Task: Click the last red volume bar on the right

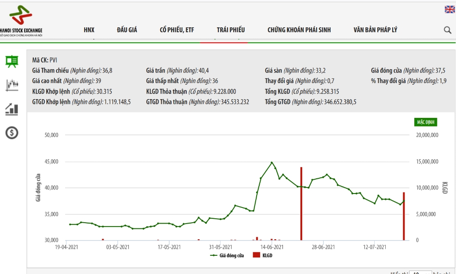Action: tap(403, 216)
